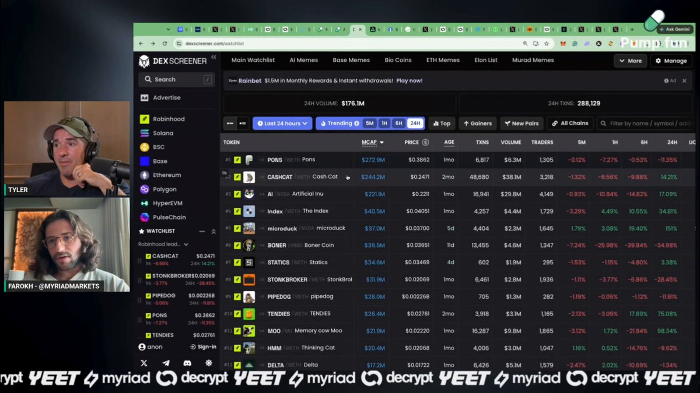The image size is (700, 393).
Task: Open the Last 24 hours dropdown
Action: coord(282,123)
